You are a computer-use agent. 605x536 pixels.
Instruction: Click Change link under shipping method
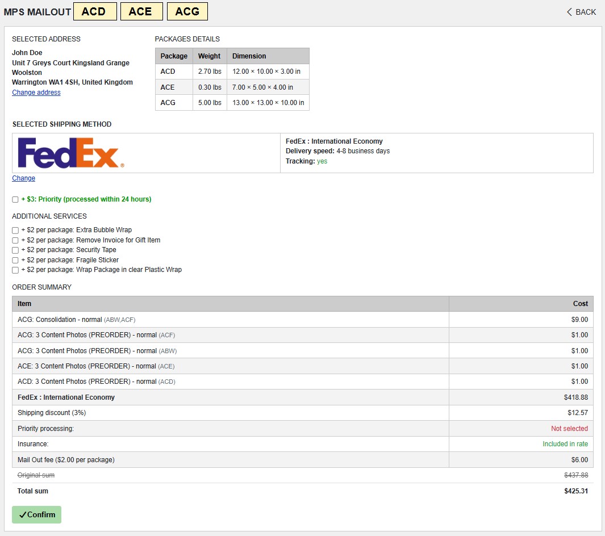[x=24, y=178]
